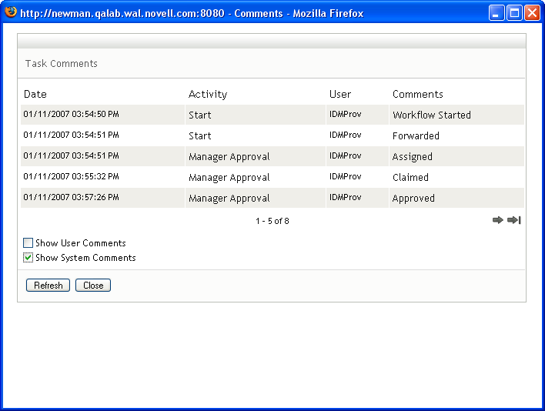Jump to the last page of comments
The height and width of the screenshot is (411, 545).
click(514, 221)
